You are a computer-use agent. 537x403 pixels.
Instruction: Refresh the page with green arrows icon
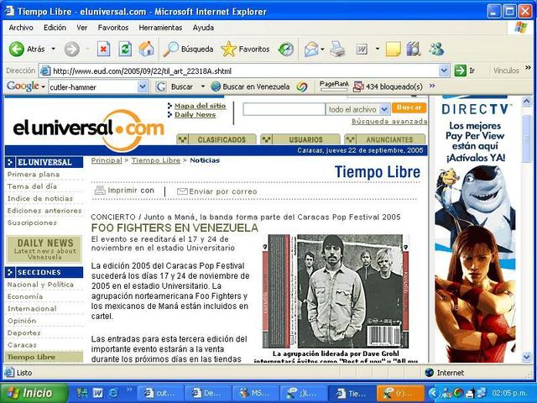[125, 49]
